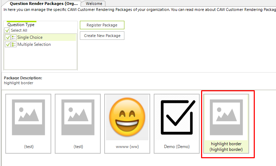
Task: Switch to the Welcome tab
Action: (x=94, y=4)
